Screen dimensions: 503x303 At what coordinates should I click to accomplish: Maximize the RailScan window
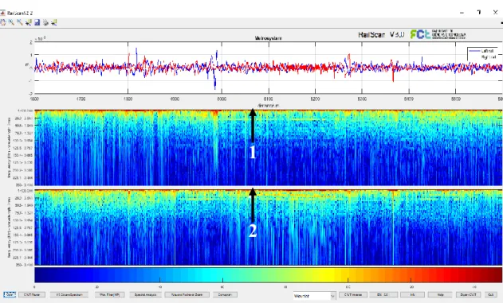point(479,12)
